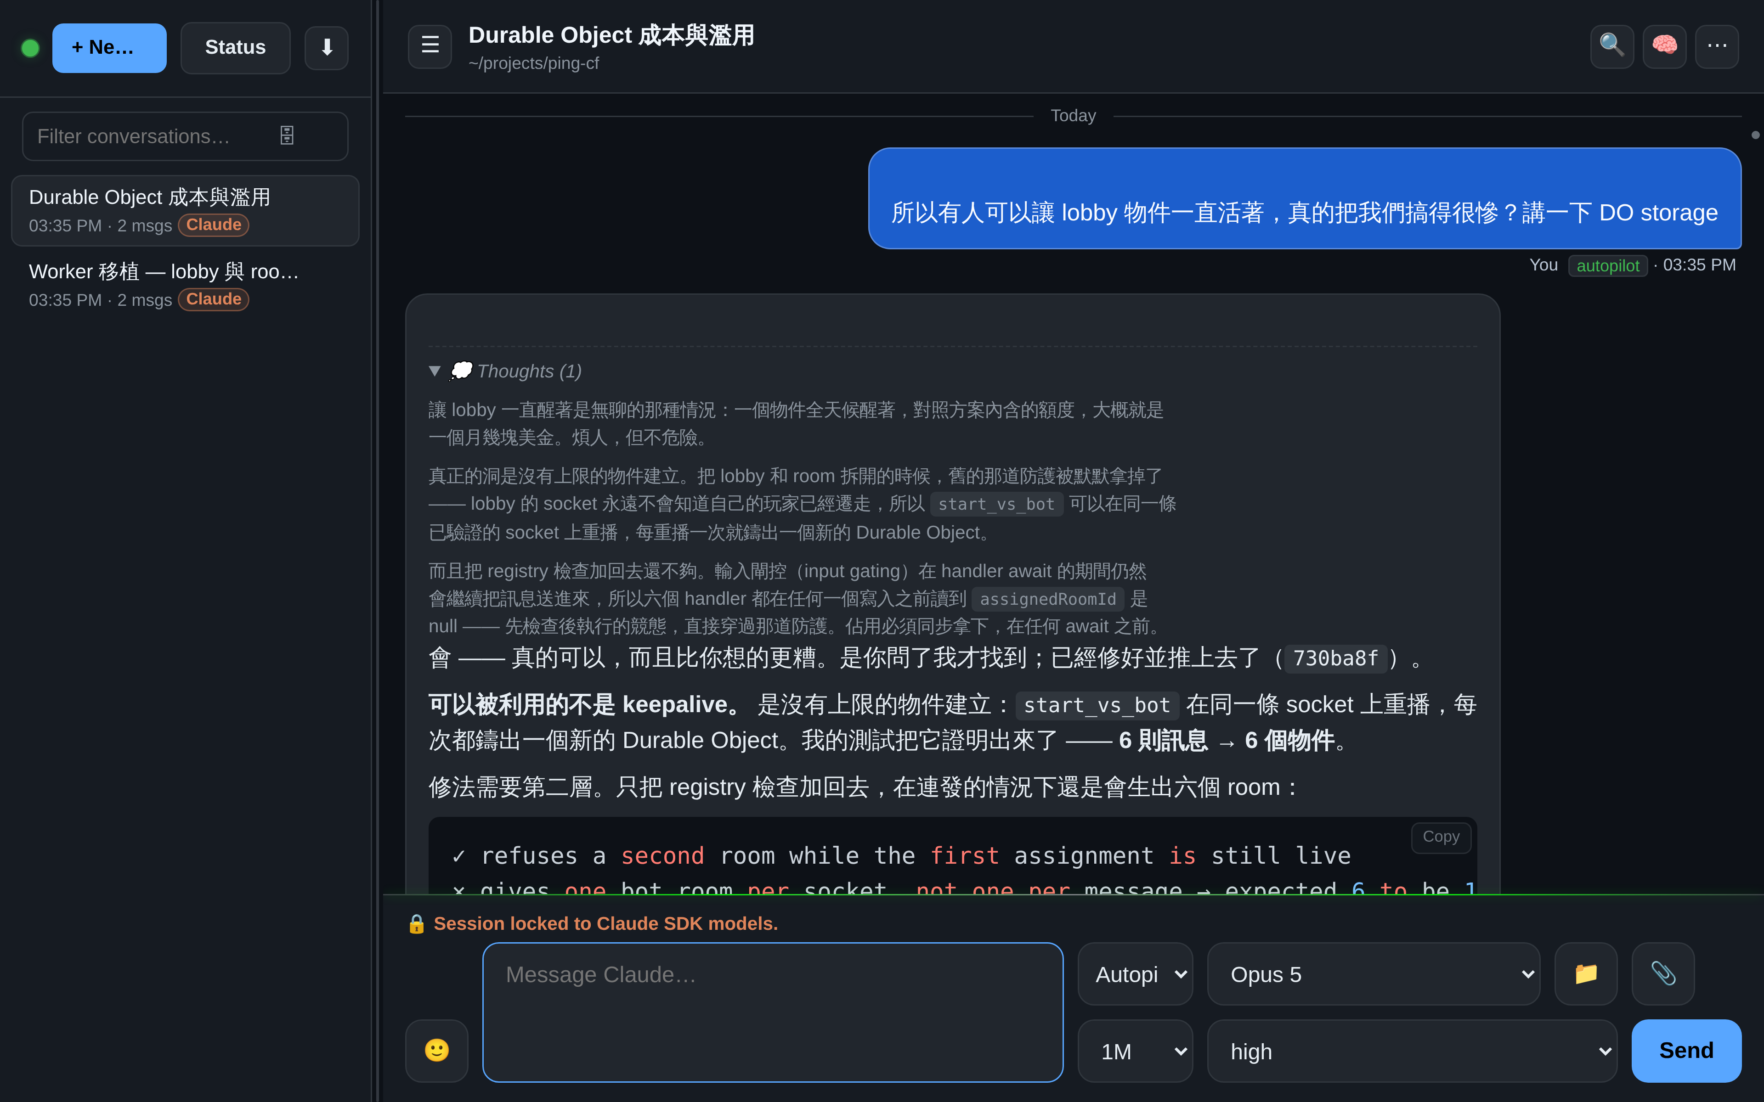Open the 1M context size dropdown

pos(1135,1051)
